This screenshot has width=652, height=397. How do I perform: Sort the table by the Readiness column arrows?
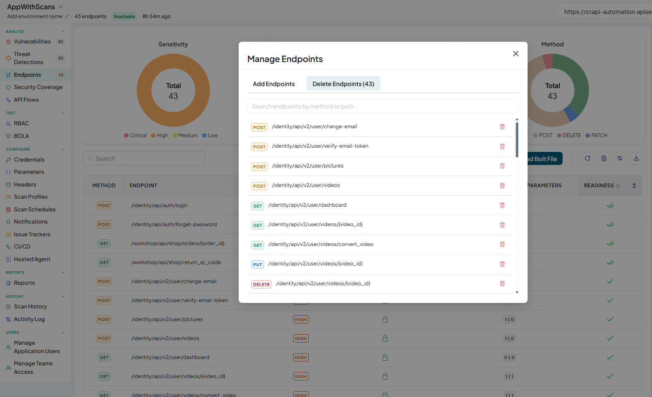[x=634, y=186]
